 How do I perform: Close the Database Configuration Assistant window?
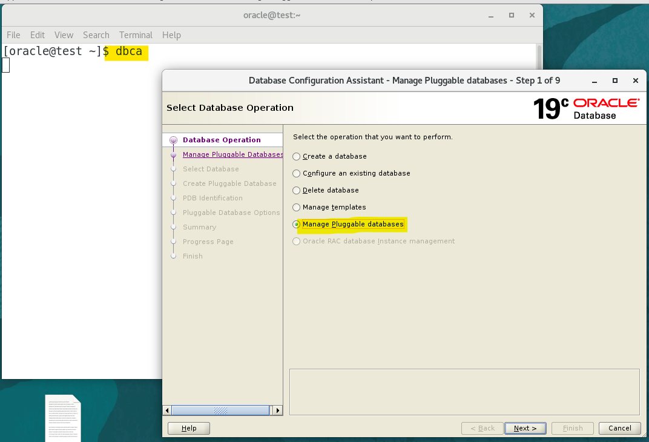click(636, 81)
